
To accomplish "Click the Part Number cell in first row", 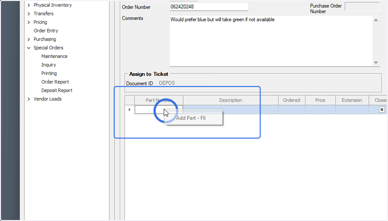I will click(159, 110).
